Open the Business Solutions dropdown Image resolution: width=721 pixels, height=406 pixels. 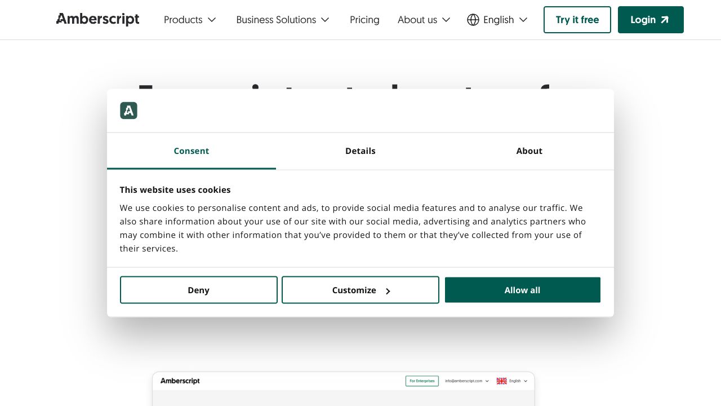[283, 20]
